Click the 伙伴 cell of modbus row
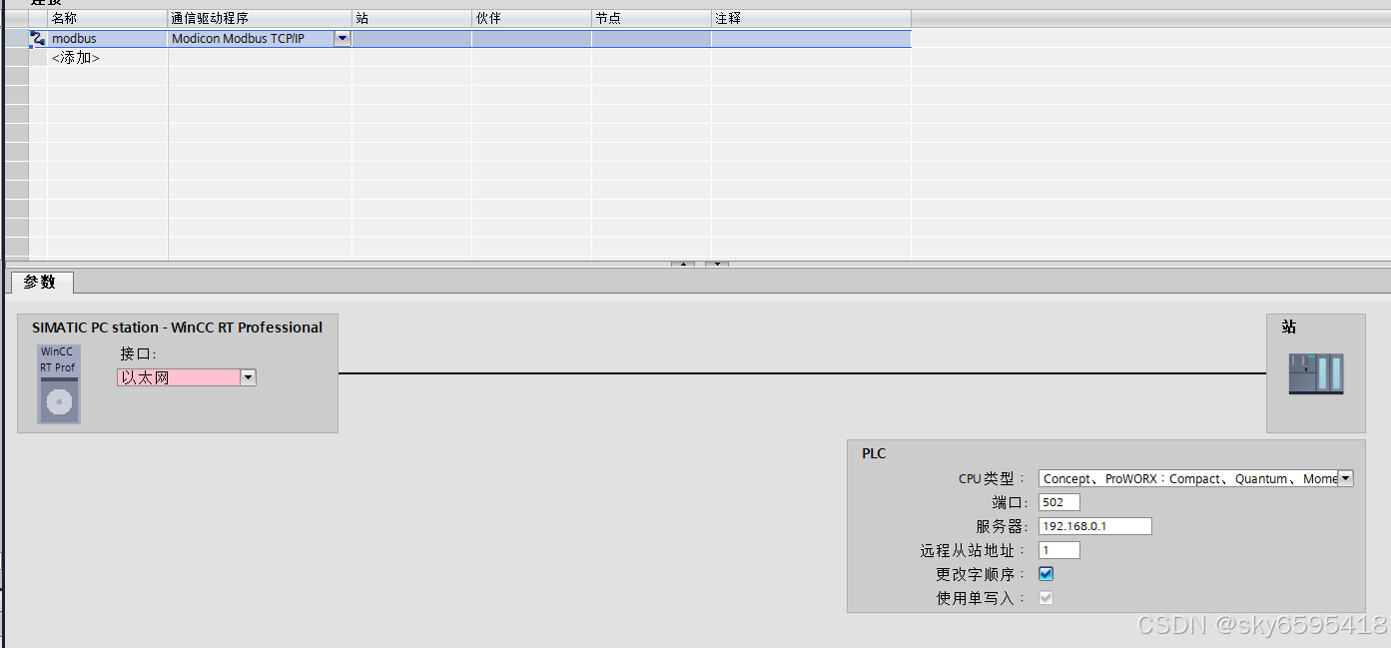Viewport: 1391px width, 648px height. pos(531,39)
